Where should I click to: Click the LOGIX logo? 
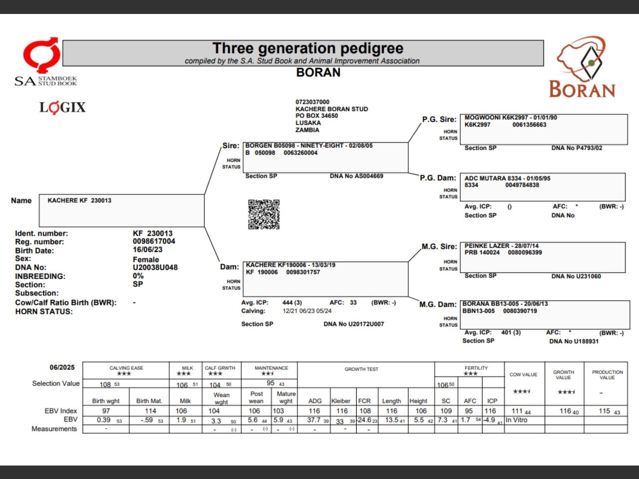(x=62, y=107)
